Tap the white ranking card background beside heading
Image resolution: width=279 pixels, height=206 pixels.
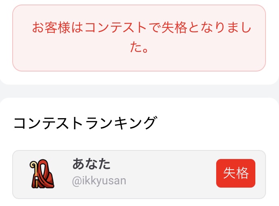[x=213, y=123]
